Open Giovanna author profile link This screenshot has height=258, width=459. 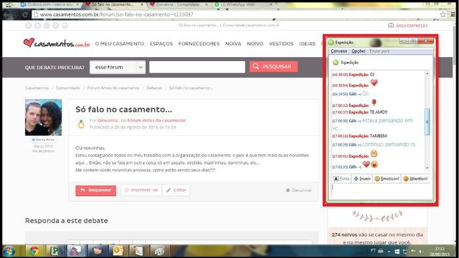coord(108,121)
